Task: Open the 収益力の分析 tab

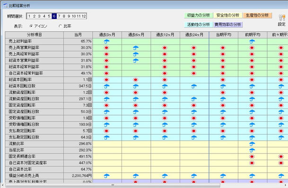Action: pyautogui.click(x=198, y=15)
